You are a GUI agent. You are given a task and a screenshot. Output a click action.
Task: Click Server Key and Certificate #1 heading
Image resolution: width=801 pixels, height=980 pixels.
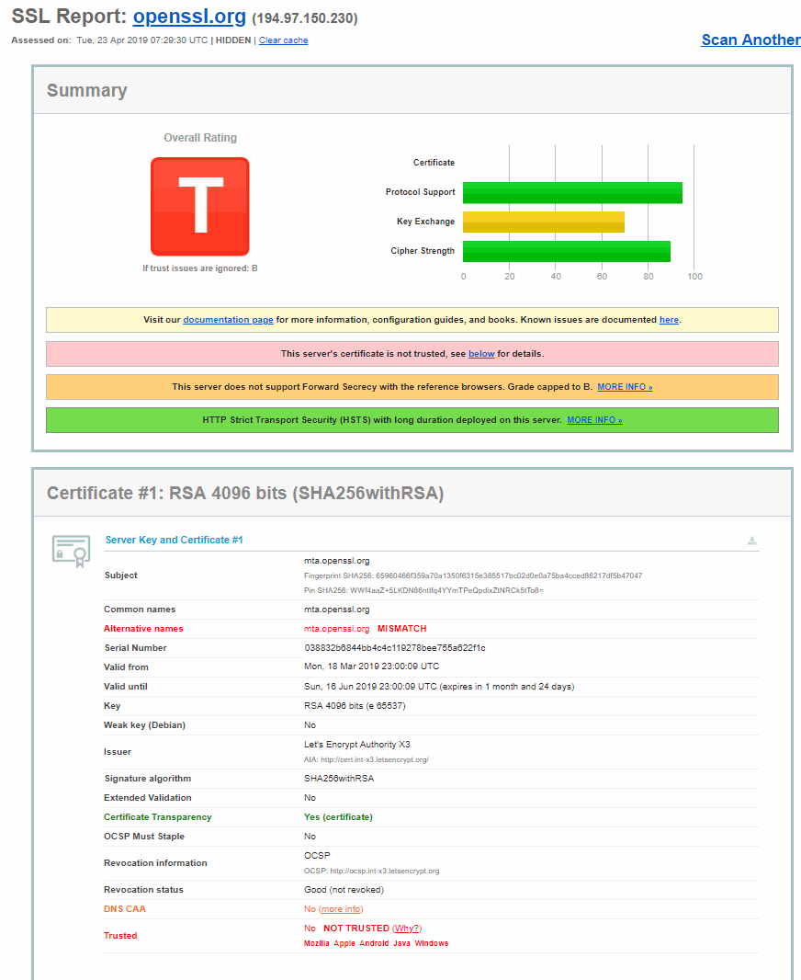click(175, 540)
